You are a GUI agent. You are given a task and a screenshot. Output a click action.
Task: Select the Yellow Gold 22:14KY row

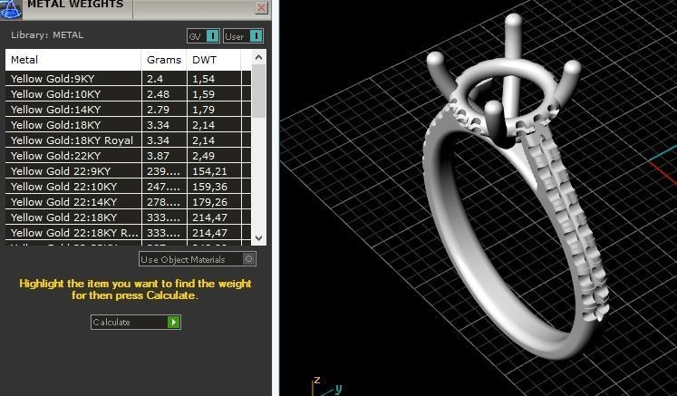tap(128, 202)
